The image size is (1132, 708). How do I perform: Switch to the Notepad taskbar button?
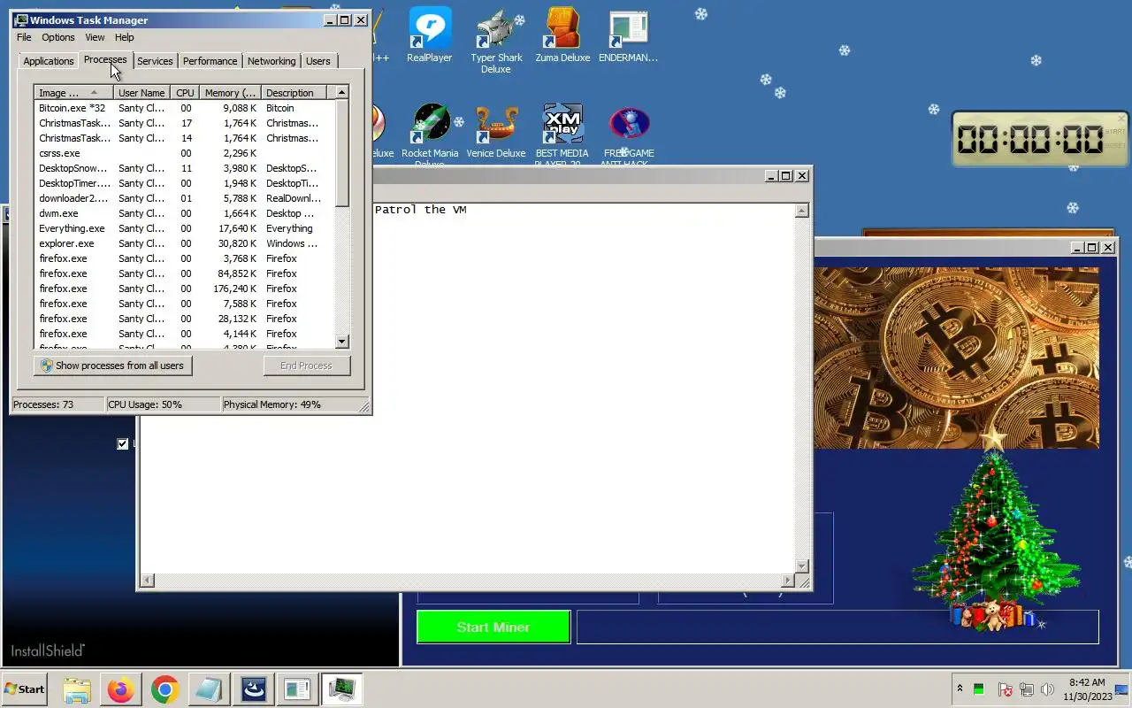coord(209,689)
